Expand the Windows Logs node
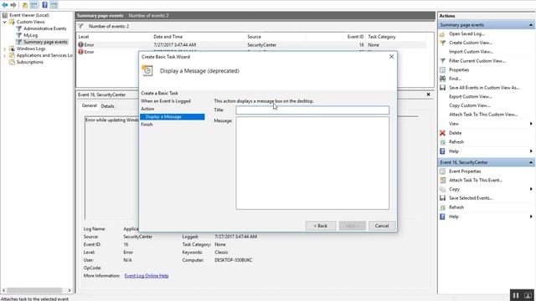The image size is (536, 301). pyautogui.click(x=4, y=48)
